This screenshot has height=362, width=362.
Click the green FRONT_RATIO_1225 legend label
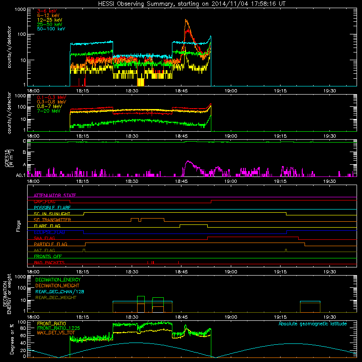coord(58,328)
